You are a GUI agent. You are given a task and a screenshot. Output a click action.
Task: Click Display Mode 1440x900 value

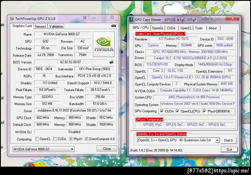215,64
